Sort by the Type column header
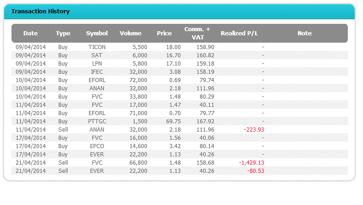Screen dimensions: 363x205 pos(63,33)
